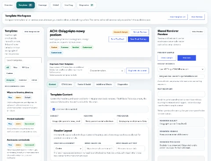
Task: Open the Product backorder template card
Action: (23, 125)
